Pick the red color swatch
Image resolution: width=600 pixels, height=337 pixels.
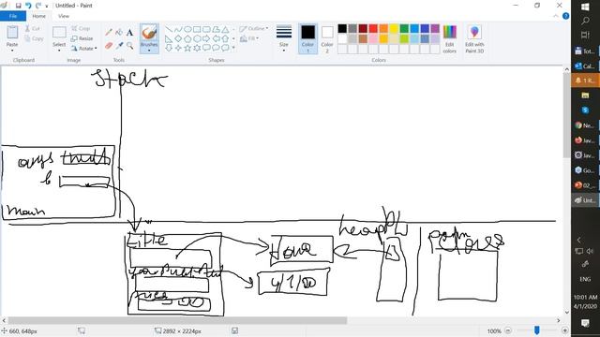click(373, 28)
